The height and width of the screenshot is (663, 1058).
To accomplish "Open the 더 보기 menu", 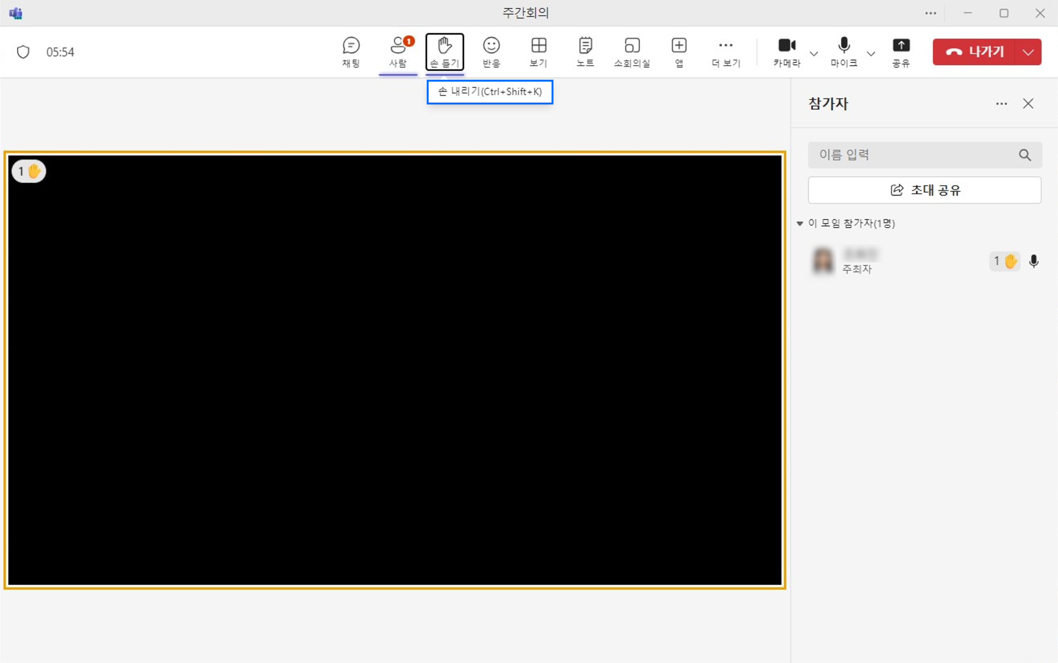I will coord(725,51).
